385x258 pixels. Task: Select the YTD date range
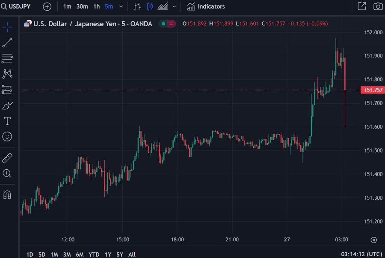(x=94, y=255)
